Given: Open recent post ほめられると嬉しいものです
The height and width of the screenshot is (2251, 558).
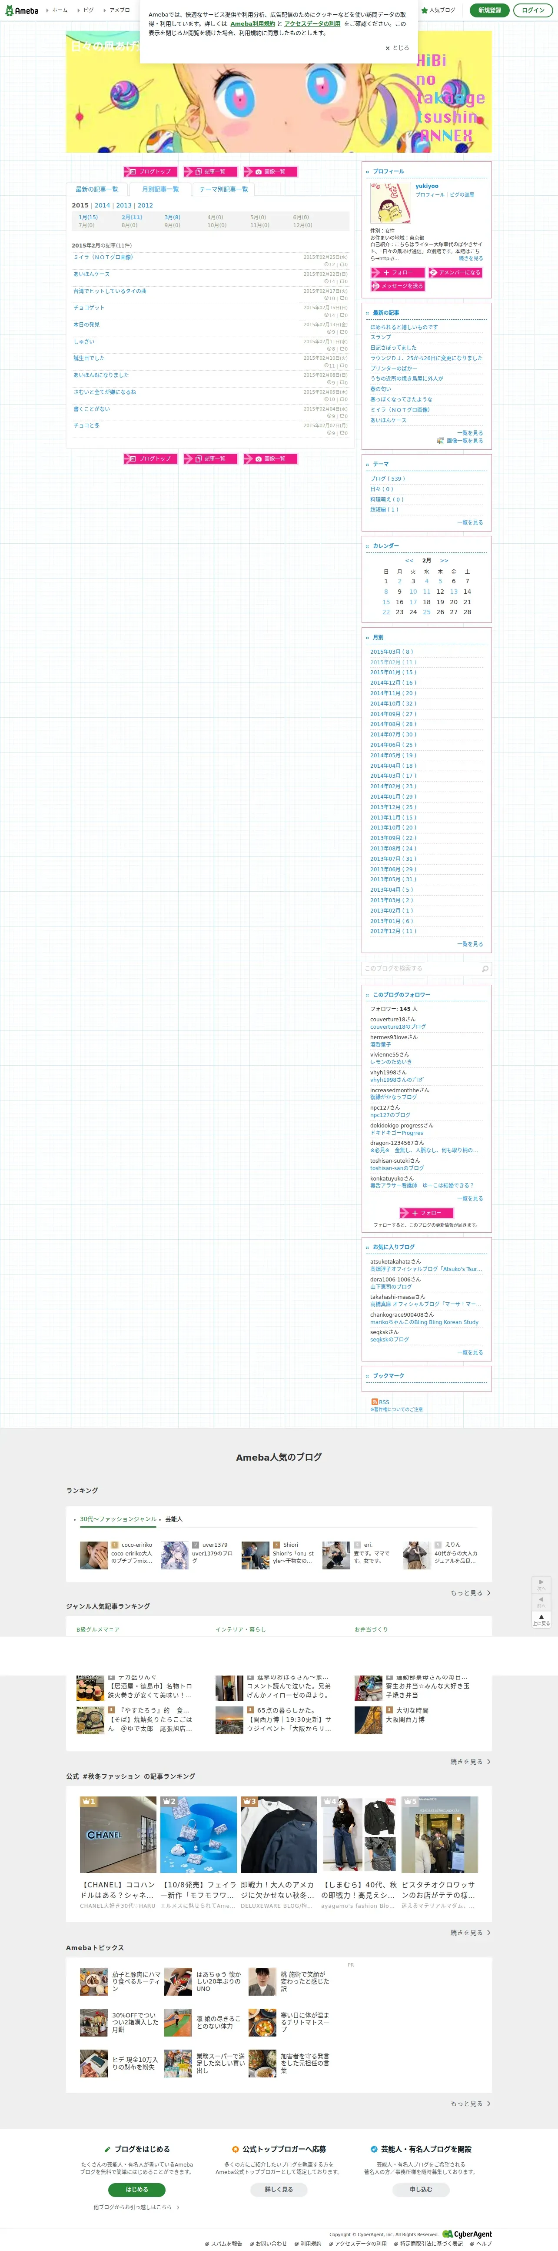Looking at the screenshot, I should point(404,327).
